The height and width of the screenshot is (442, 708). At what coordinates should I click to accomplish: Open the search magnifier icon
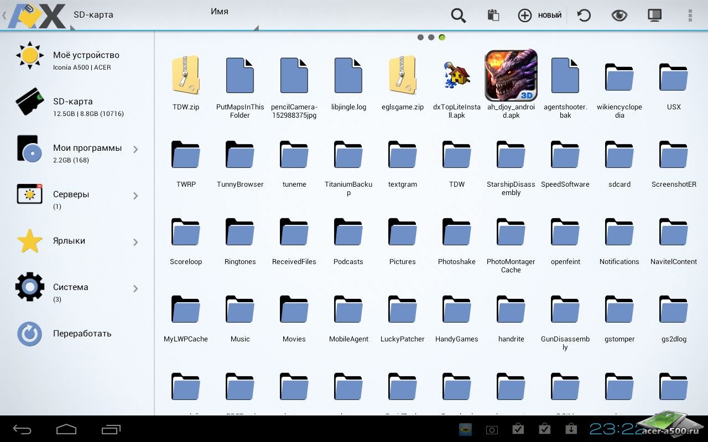458,15
